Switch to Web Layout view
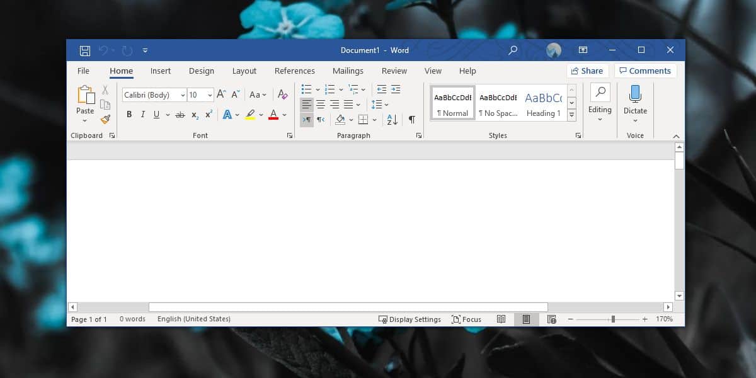 [552, 319]
